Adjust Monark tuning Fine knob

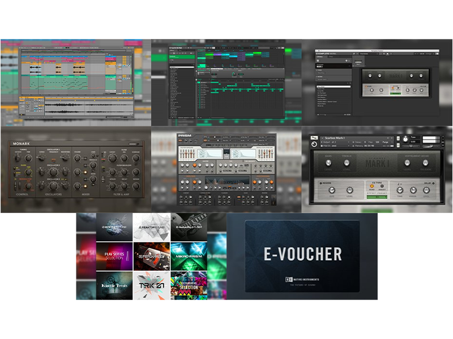click(x=28, y=158)
